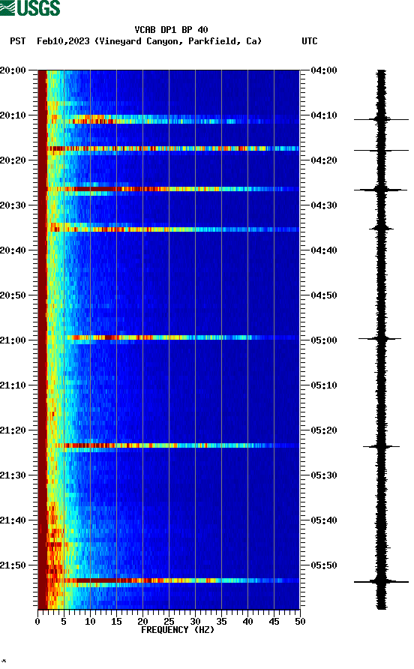Click the seismogram spike near 05:53 UTC
The width and height of the screenshot is (414, 669).
point(381,581)
